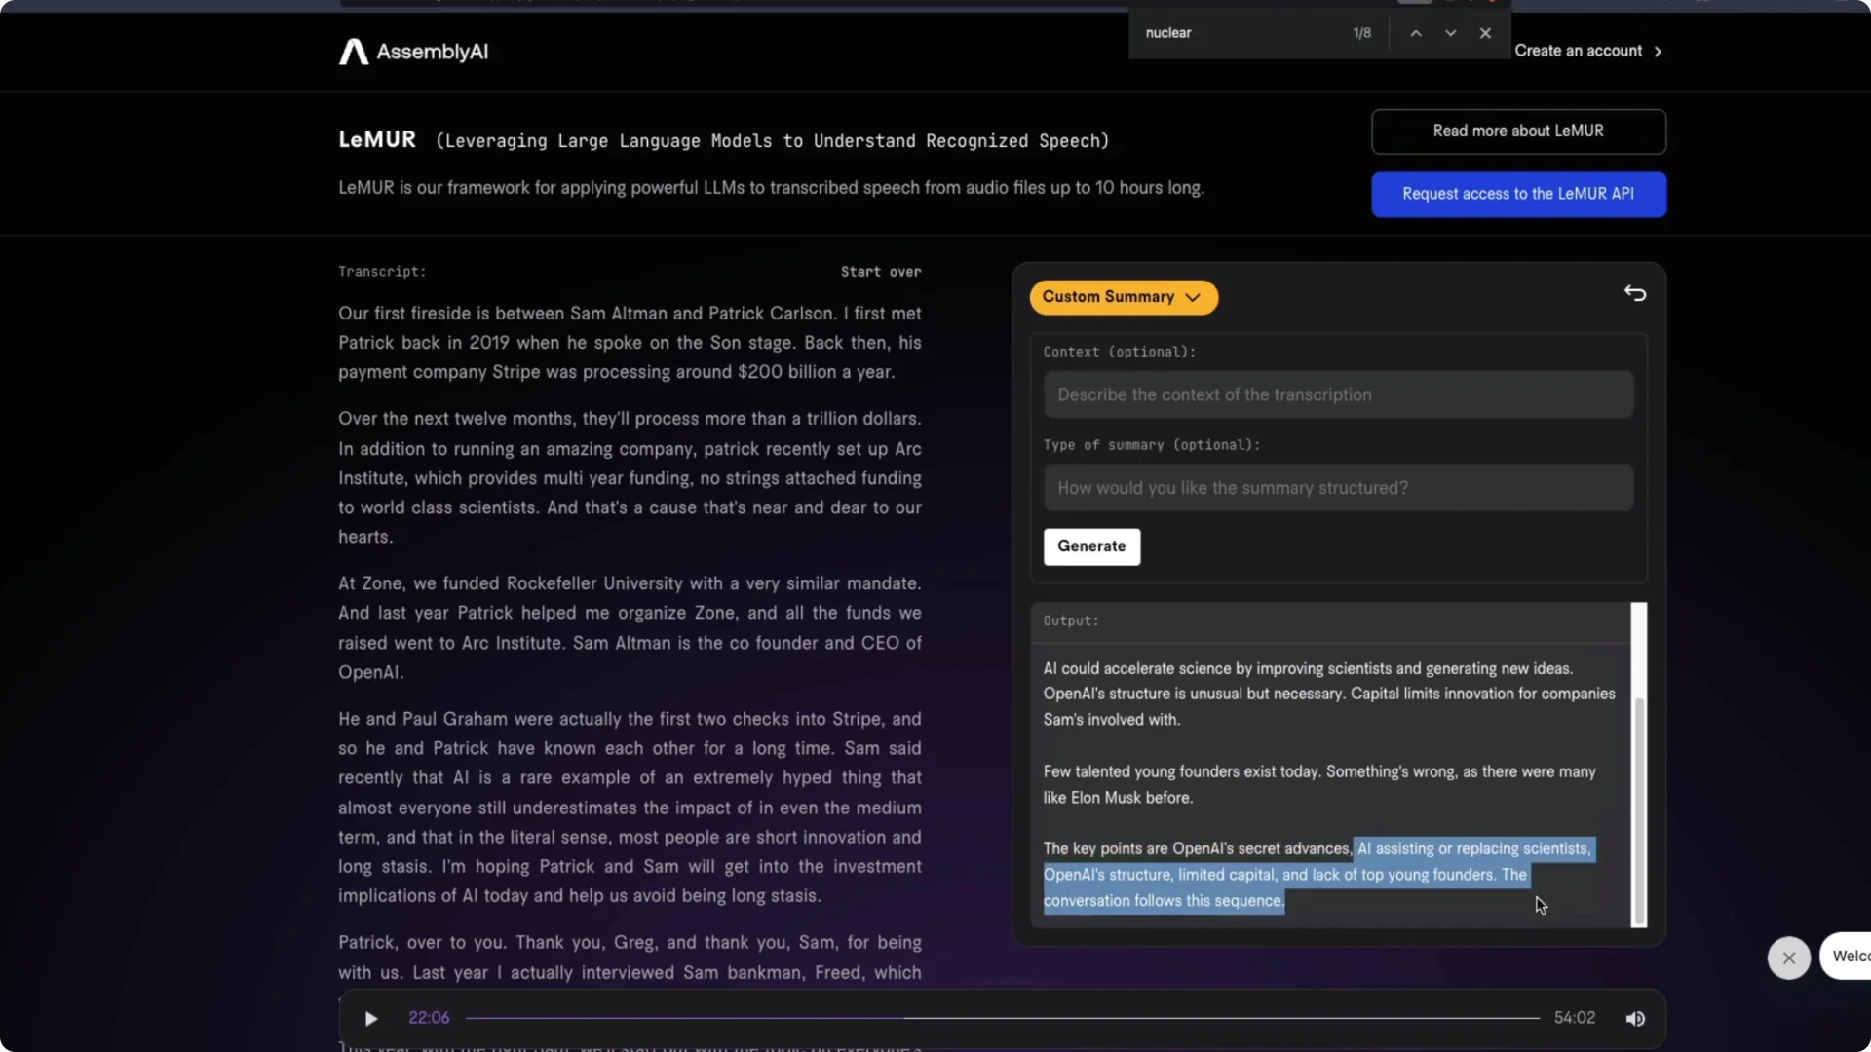The width and height of the screenshot is (1871, 1052).
Task: Click the AssemblyAI logo
Action: click(x=411, y=52)
